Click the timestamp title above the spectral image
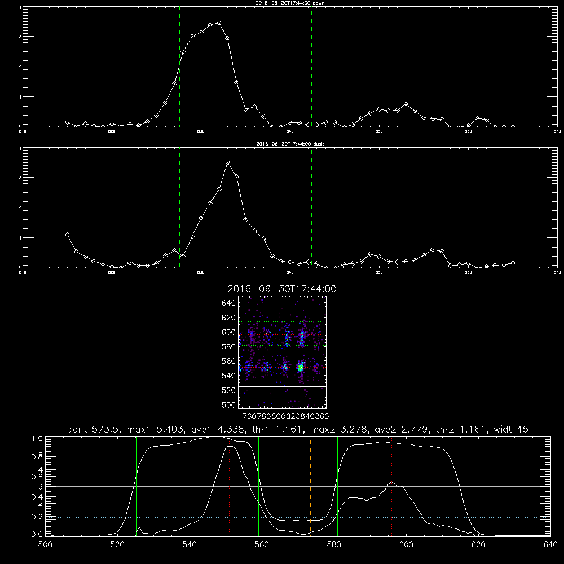 coord(282,289)
